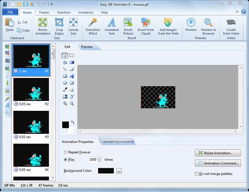The height and width of the screenshot is (192, 249).
Task: Select frame #3 thumbnail
Action: point(31,122)
